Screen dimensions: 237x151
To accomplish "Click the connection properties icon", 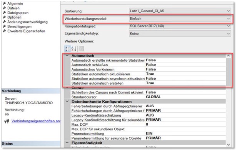I will (x=7, y=121).
